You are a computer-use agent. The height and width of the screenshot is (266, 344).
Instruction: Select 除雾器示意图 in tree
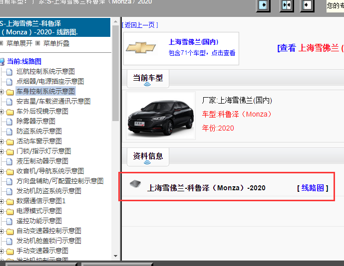point(36,121)
